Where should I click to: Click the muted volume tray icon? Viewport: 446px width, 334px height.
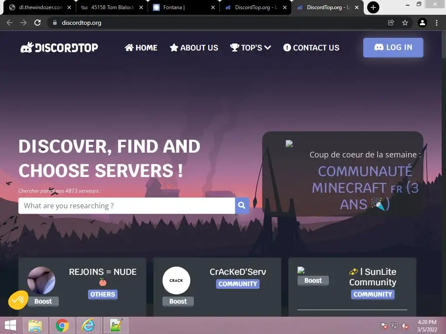(405, 326)
